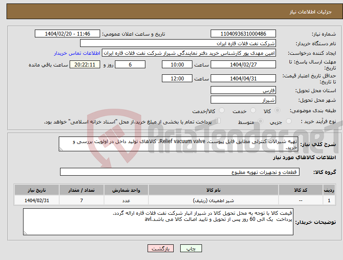Click the quantity cell showing 7

point(81,200)
